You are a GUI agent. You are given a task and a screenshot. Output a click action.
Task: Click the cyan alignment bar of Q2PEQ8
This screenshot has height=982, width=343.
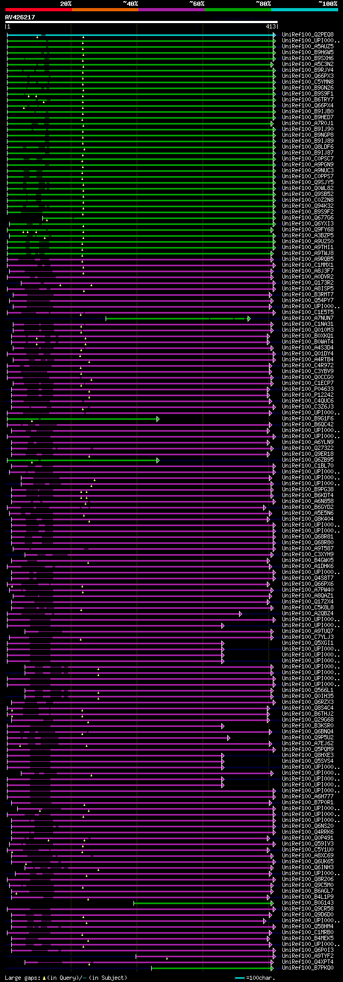coord(141,35)
